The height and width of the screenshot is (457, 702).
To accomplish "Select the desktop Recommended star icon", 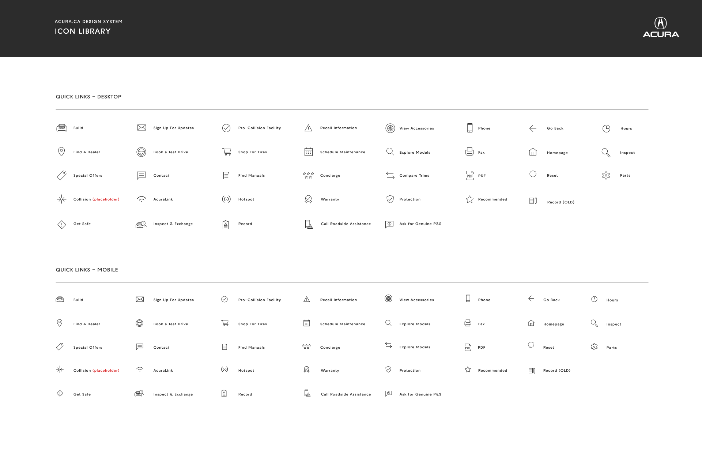I will 470,199.
